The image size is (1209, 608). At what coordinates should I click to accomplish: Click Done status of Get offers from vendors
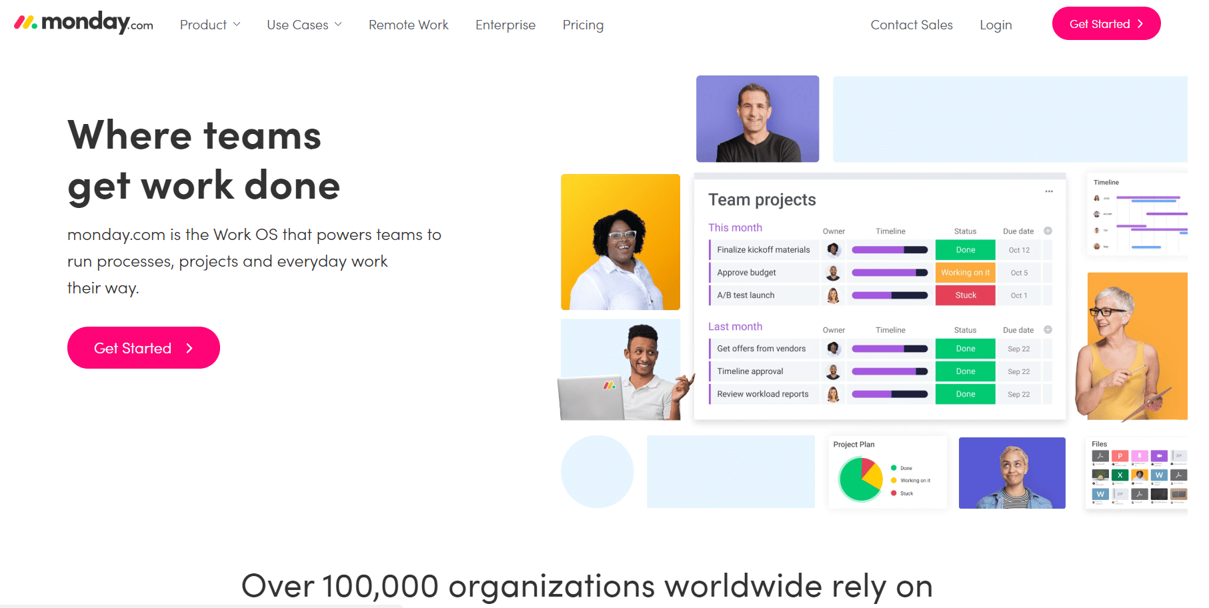965,348
